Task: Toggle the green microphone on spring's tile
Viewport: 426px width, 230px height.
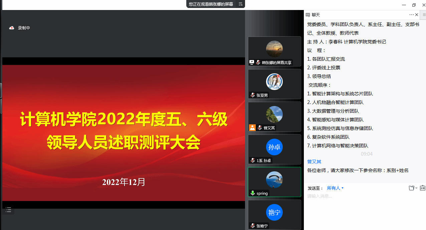Action: (x=253, y=193)
